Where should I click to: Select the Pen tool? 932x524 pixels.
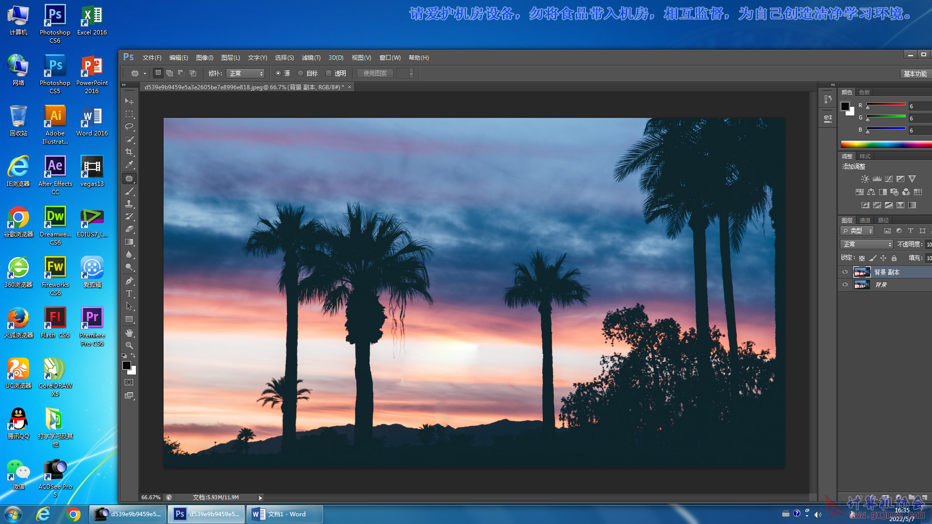(129, 281)
